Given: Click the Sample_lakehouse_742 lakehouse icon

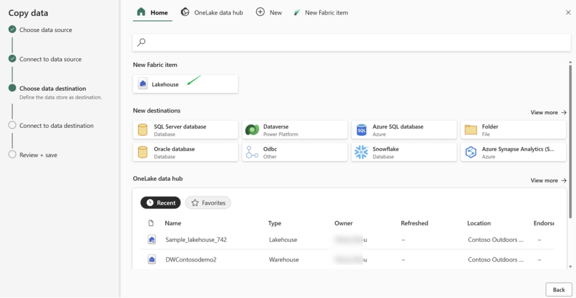Looking at the screenshot, I should (x=152, y=240).
